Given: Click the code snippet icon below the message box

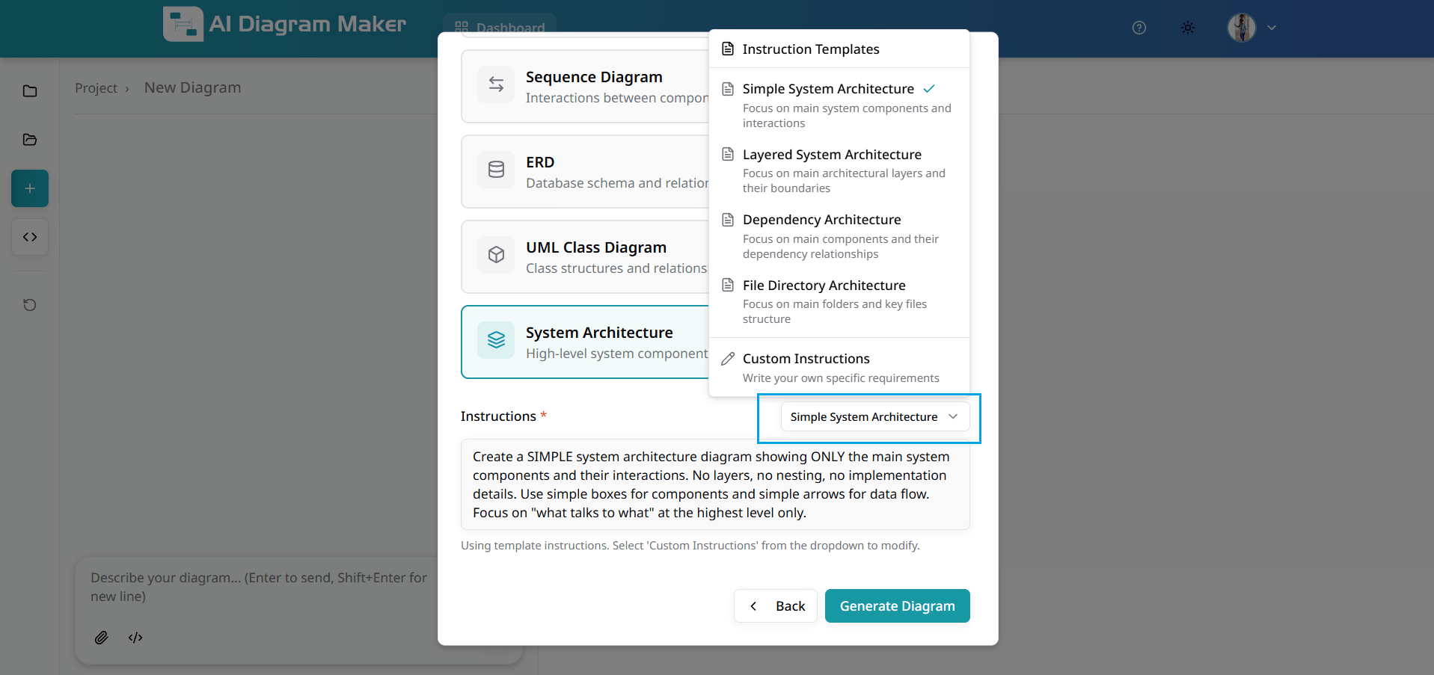Looking at the screenshot, I should [x=135, y=638].
